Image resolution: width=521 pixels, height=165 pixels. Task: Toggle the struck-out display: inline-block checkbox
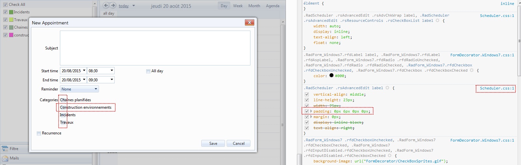coord(307,122)
